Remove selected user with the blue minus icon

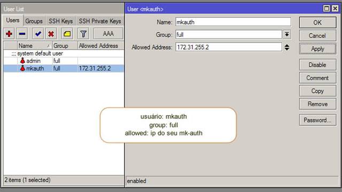pyautogui.click(x=22, y=34)
